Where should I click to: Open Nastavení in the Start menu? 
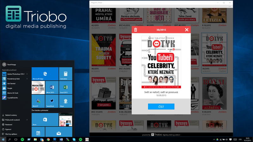click(9, 125)
